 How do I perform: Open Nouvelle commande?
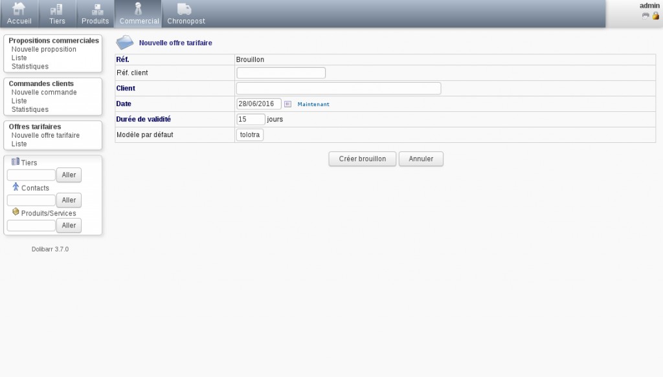[44, 92]
